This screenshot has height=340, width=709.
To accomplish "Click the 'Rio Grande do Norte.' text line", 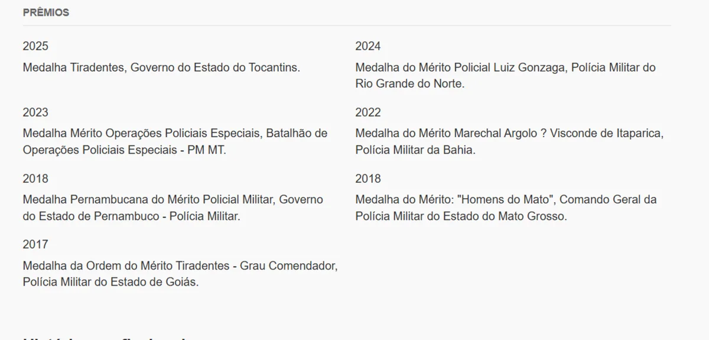I will [410, 84].
